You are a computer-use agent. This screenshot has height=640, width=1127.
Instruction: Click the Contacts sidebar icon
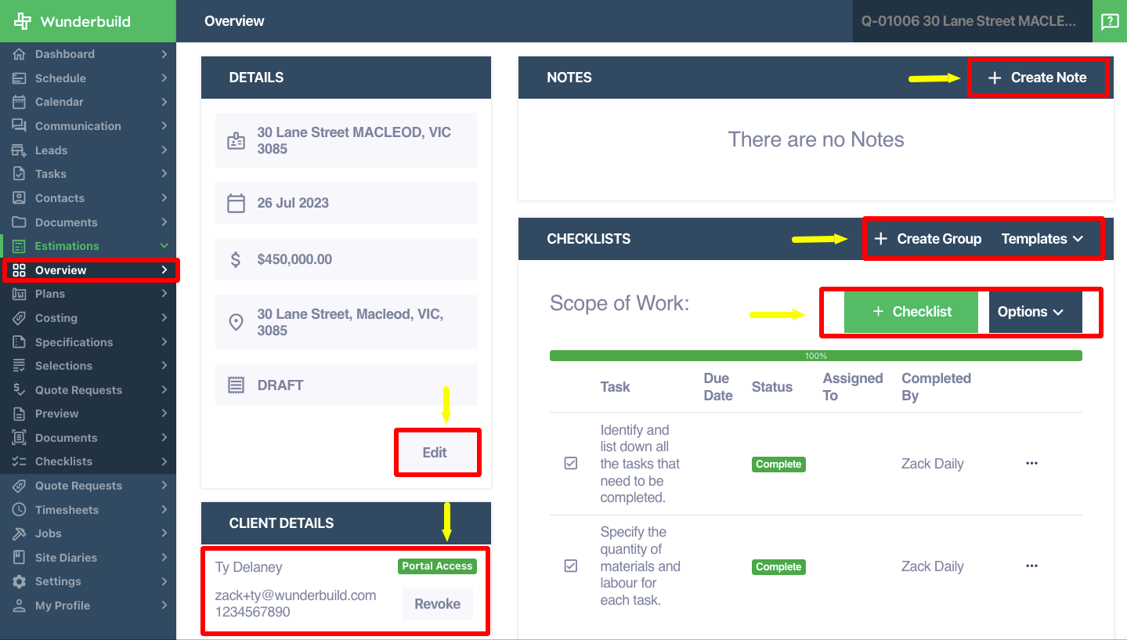pos(20,198)
